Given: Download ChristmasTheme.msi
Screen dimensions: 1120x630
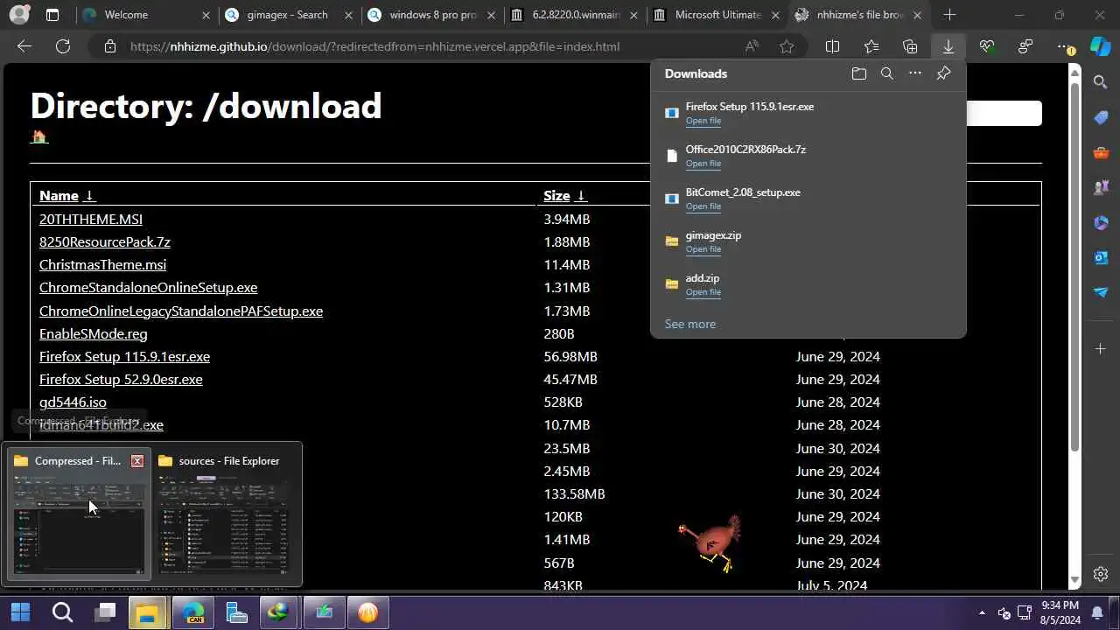Looking at the screenshot, I should (x=102, y=264).
